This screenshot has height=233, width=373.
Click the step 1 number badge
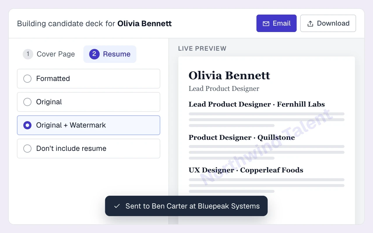point(28,54)
